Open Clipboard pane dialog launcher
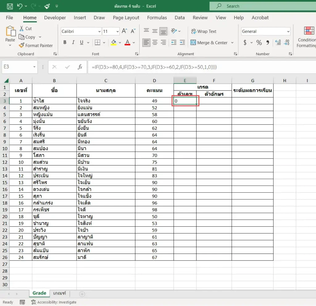 tap(55, 54)
